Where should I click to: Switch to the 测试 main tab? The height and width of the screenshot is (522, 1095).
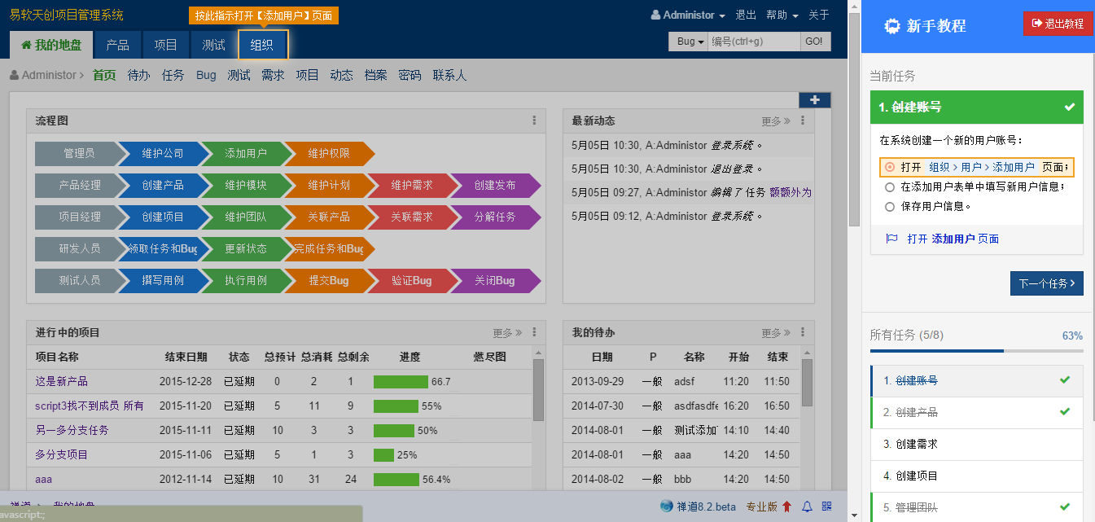coord(213,45)
